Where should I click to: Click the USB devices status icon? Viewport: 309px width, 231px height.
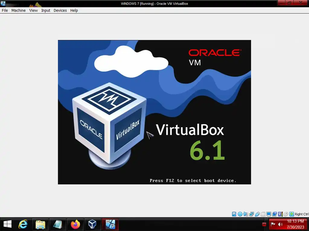[x=257, y=214]
